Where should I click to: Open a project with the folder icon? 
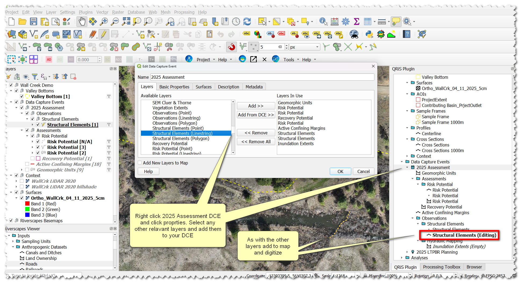22,22
